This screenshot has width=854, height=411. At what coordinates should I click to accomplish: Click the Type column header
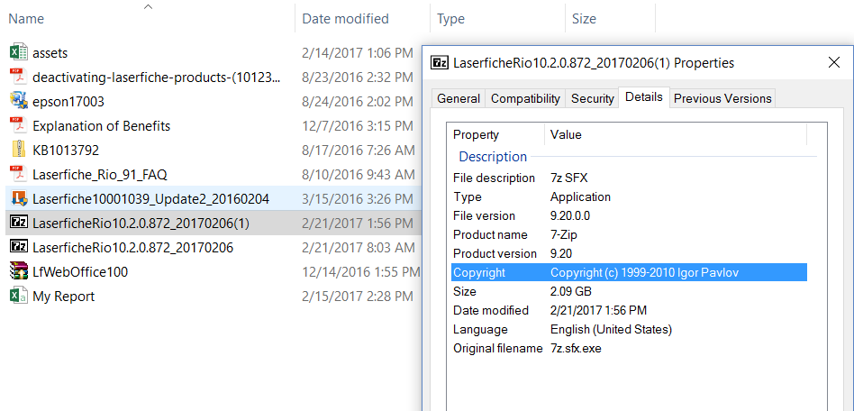coord(450,18)
